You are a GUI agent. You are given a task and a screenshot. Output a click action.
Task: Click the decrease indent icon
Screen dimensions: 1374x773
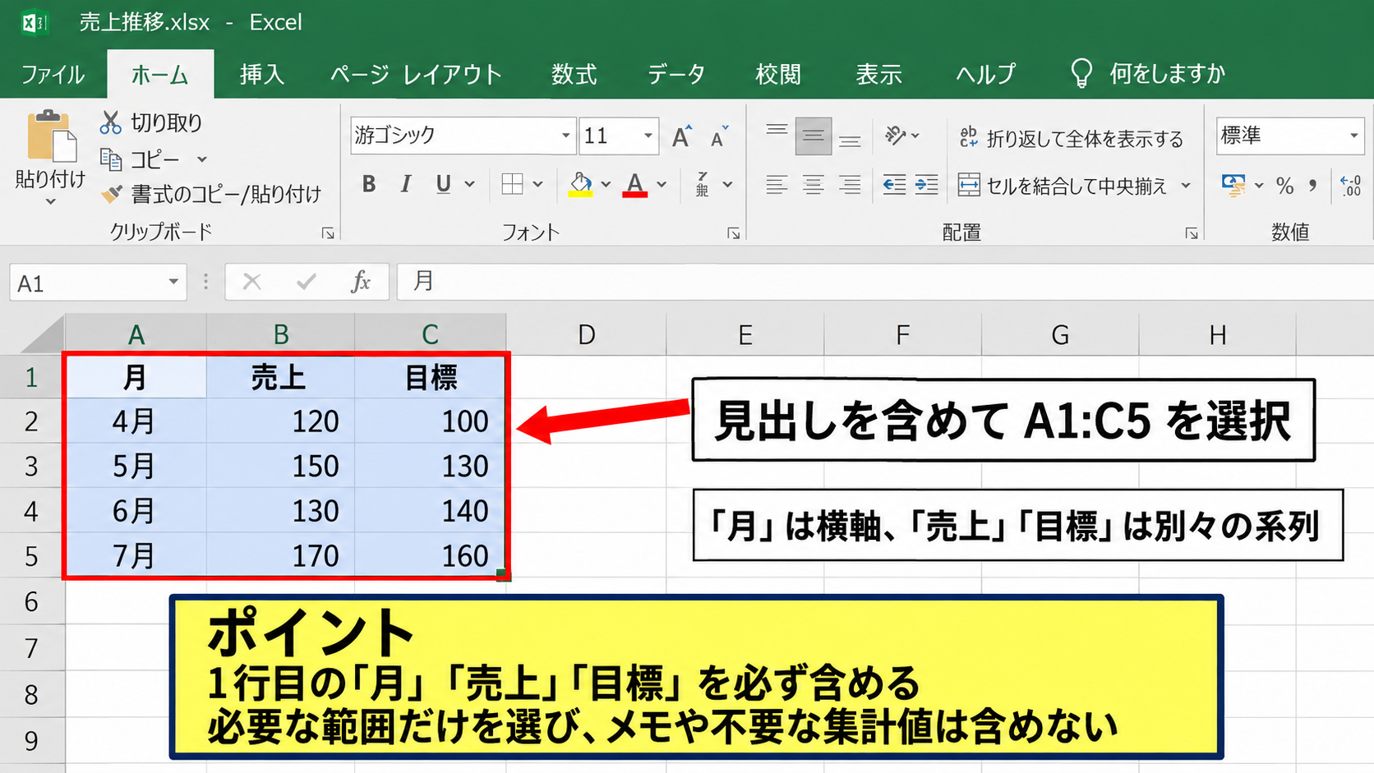(894, 185)
